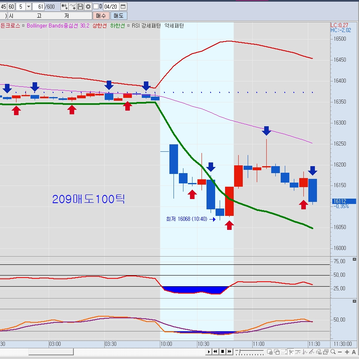The width and height of the screenshot is (359, 359).
Task: Select the 60 minute interval button
Action: coord(11,7)
